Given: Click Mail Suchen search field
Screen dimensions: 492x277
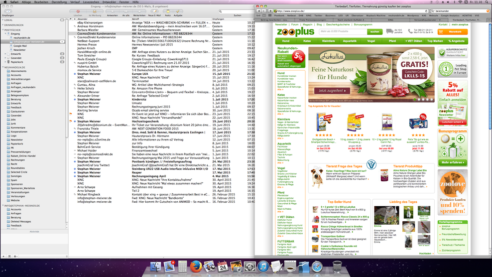Looking at the screenshot, I should pyautogui.click(x=237, y=11).
